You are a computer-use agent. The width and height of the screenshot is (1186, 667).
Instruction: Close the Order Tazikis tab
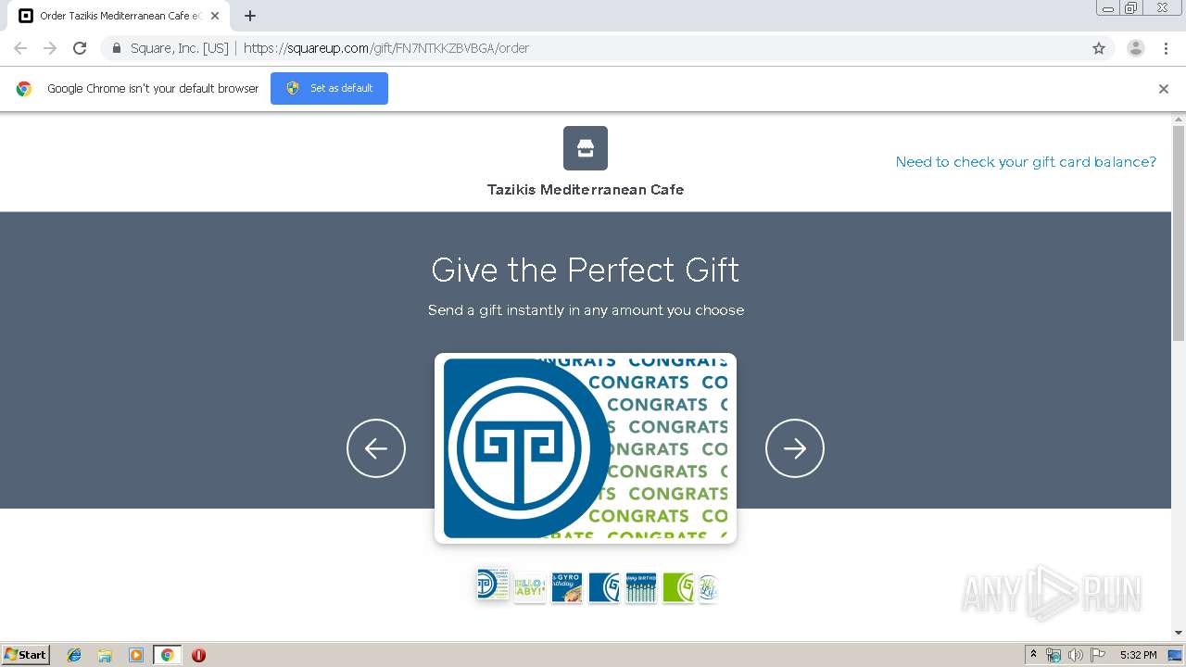tap(215, 16)
